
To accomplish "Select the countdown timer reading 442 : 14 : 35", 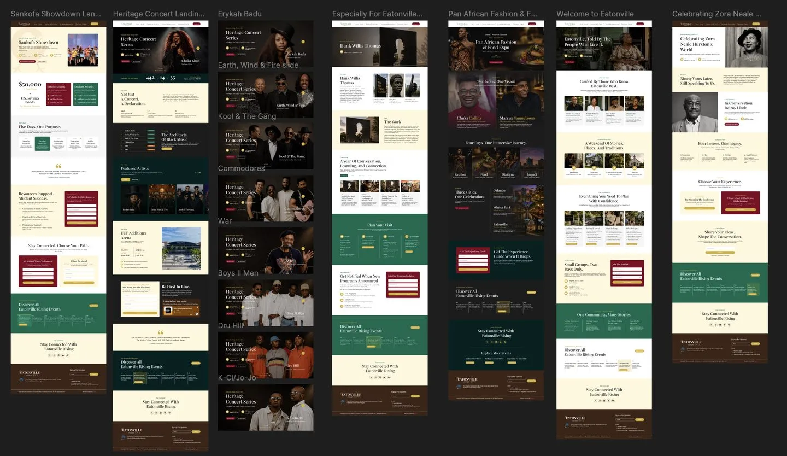I will [160, 78].
